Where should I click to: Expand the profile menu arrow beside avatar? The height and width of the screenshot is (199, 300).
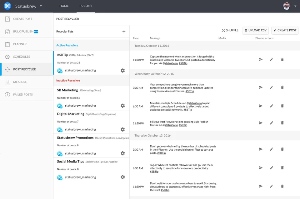295,6
